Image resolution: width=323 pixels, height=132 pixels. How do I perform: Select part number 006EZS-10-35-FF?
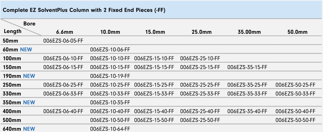pos(110,103)
